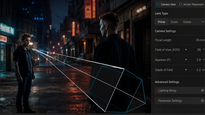This screenshot has width=205, height=115.
Task: Click the aperture value 2.8
Action: (199, 60)
